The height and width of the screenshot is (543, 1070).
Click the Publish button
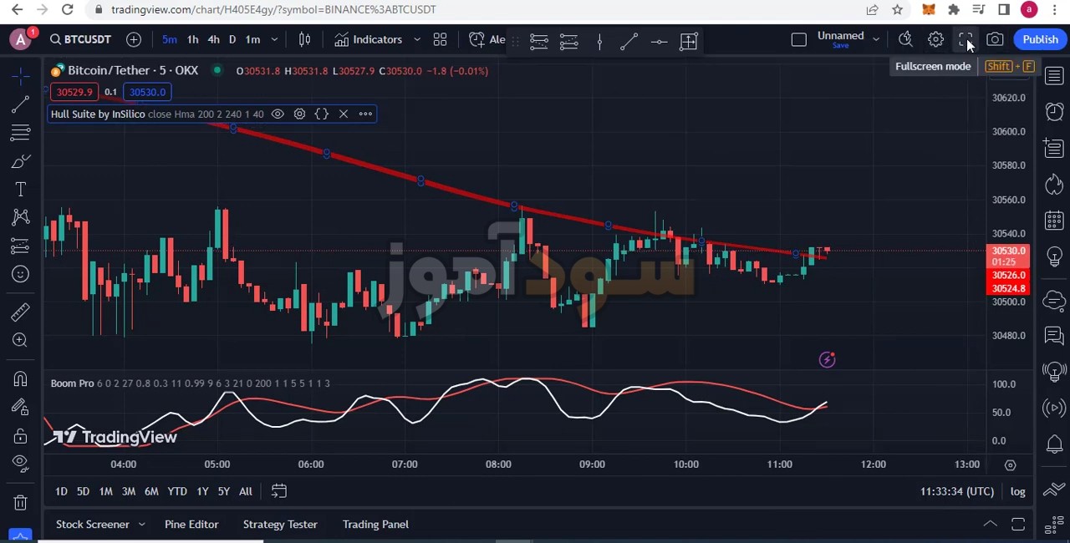[x=1040, y=39]
